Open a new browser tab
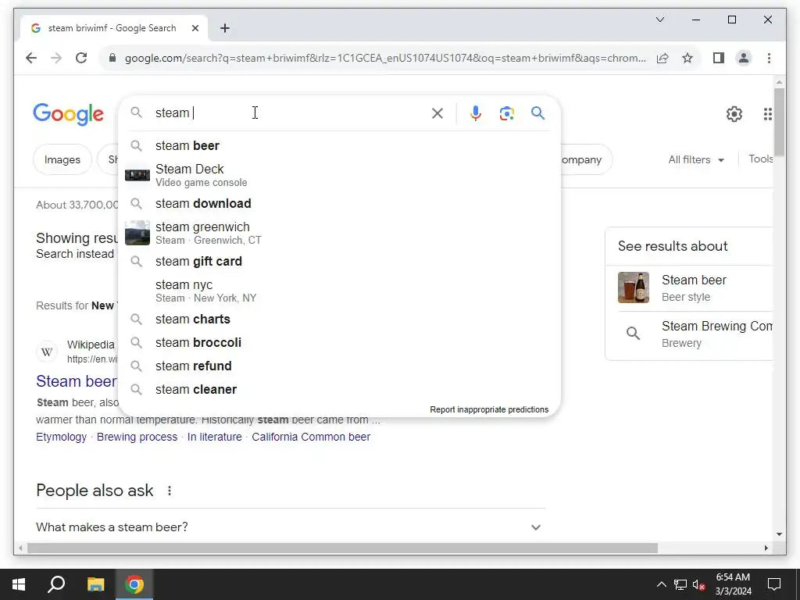 (x=224, y=29)
